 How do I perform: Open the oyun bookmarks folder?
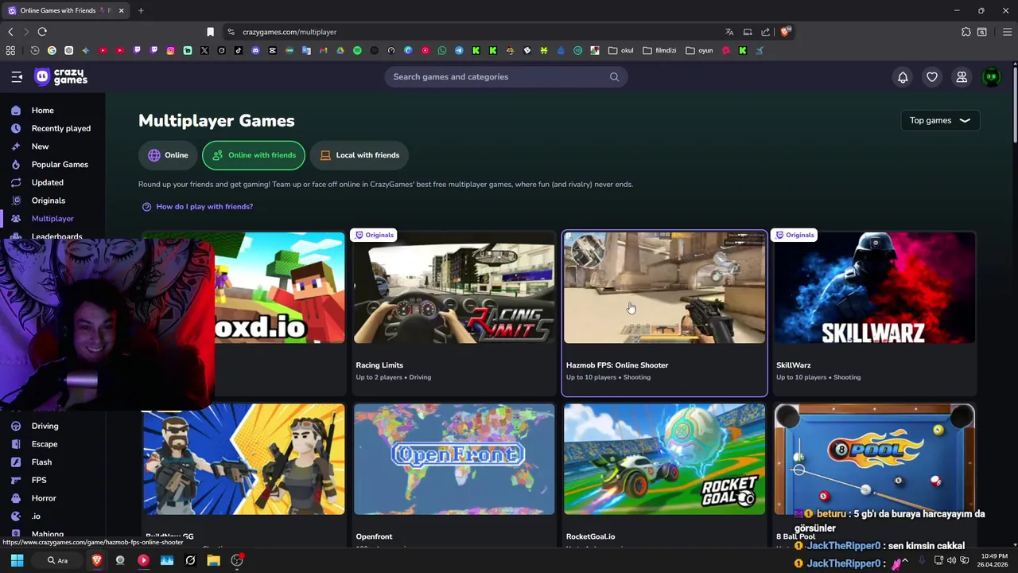click(699, 50)
